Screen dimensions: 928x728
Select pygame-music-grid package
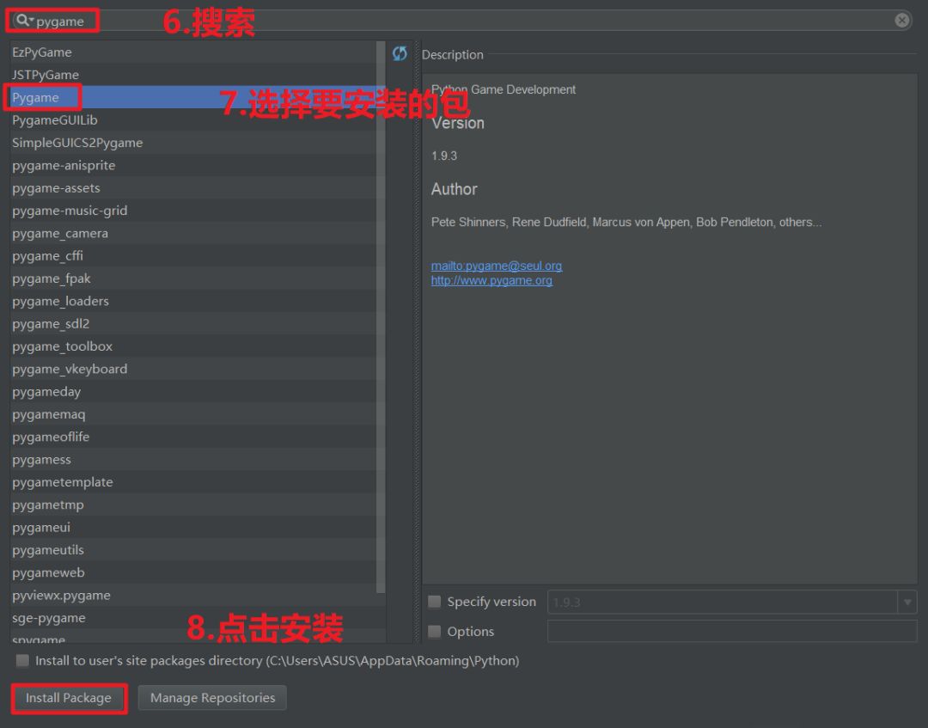coord(193,211)
